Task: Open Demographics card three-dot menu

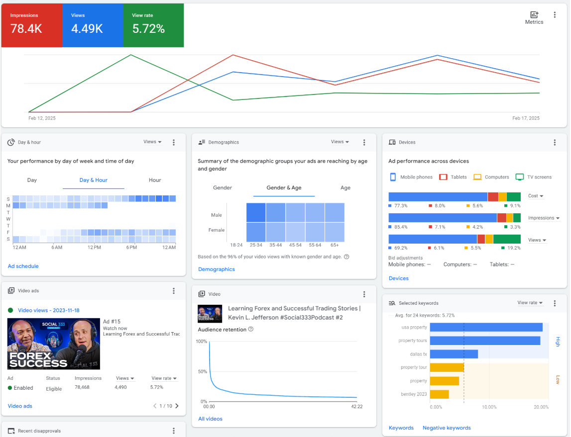Action: (364, 142)
